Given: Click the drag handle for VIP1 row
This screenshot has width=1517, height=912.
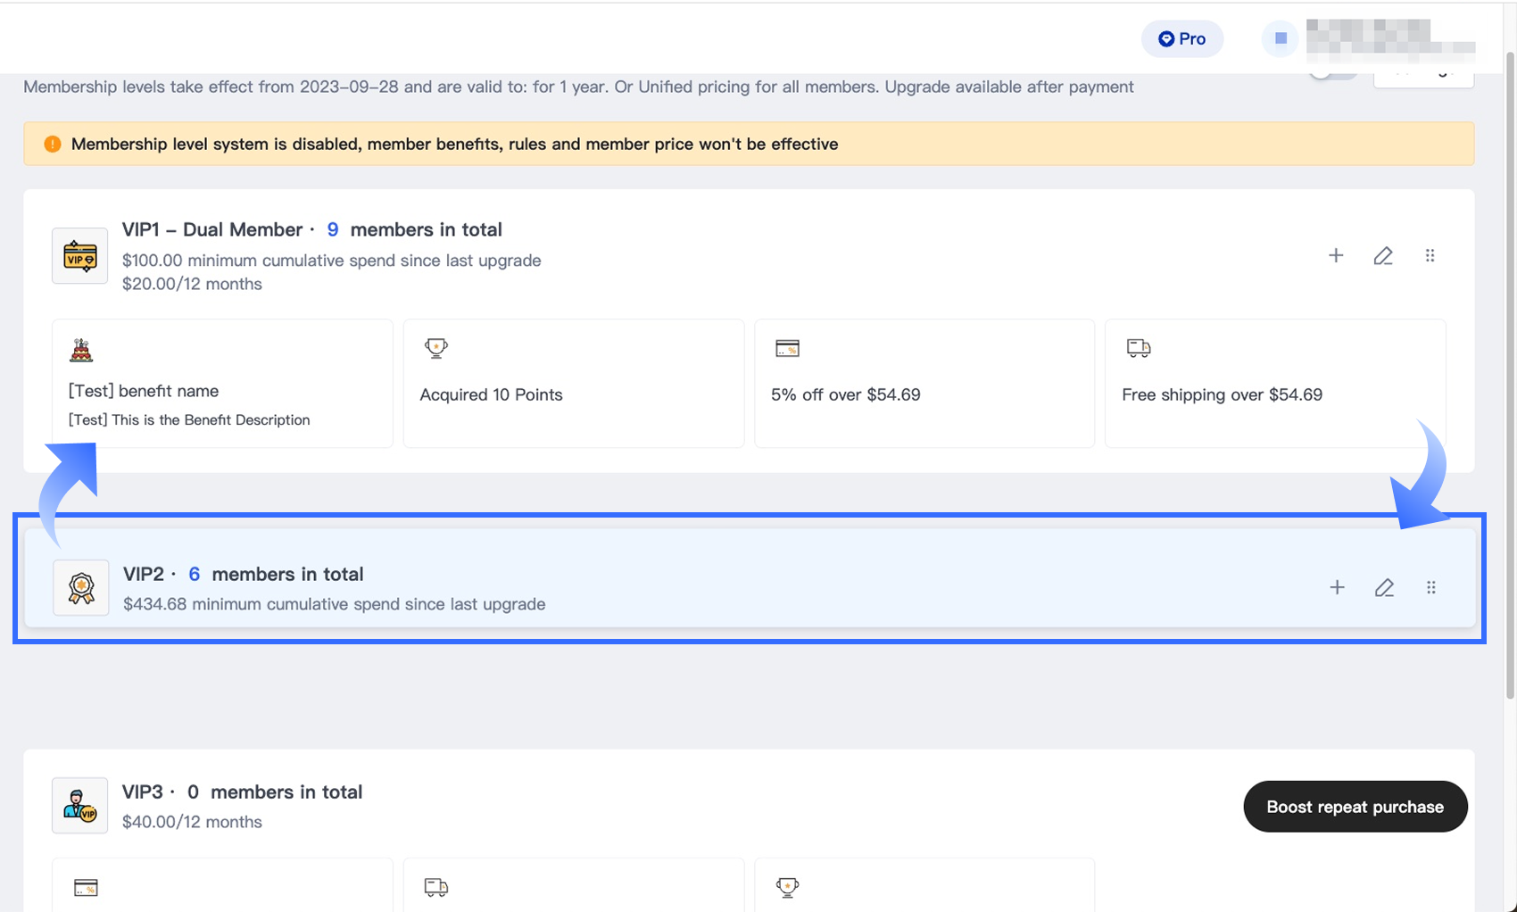Looking at the screenshot, I should point(1430,255).
